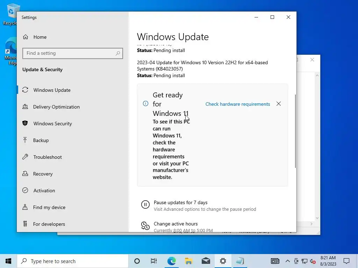This screenshot has width=358, height=268.
Task: Switch to Settings gear on taskbar
Action: click(x=223, y=261)
